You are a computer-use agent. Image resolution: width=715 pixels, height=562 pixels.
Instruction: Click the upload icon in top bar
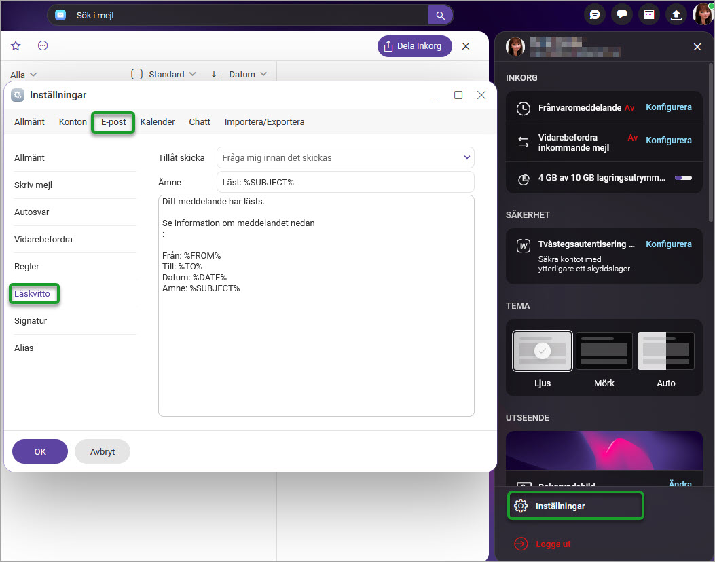(676, 14)
